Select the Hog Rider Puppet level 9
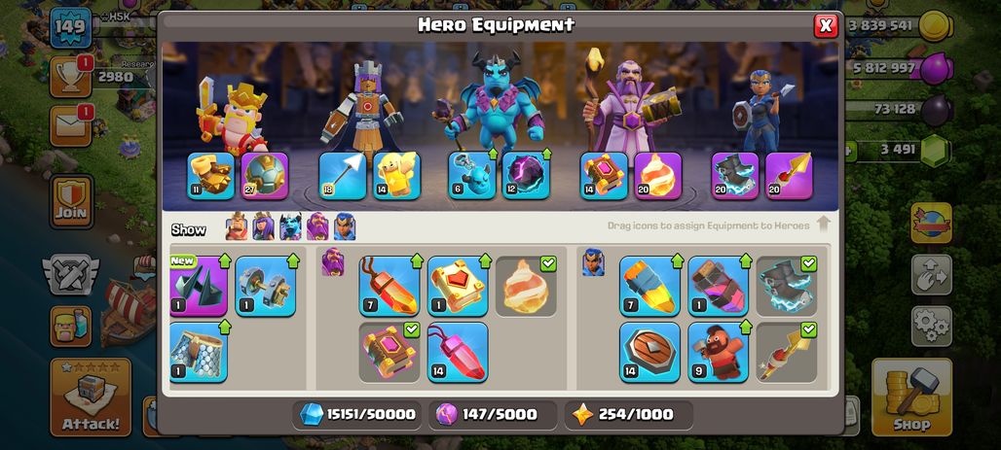Screen dimensions: 1001x450 tap(719, 352)
